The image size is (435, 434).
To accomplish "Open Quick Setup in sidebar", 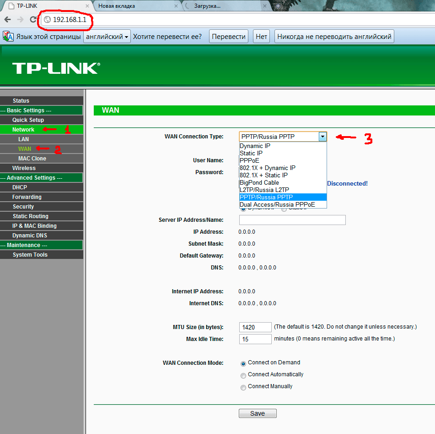I will (42, 120).
